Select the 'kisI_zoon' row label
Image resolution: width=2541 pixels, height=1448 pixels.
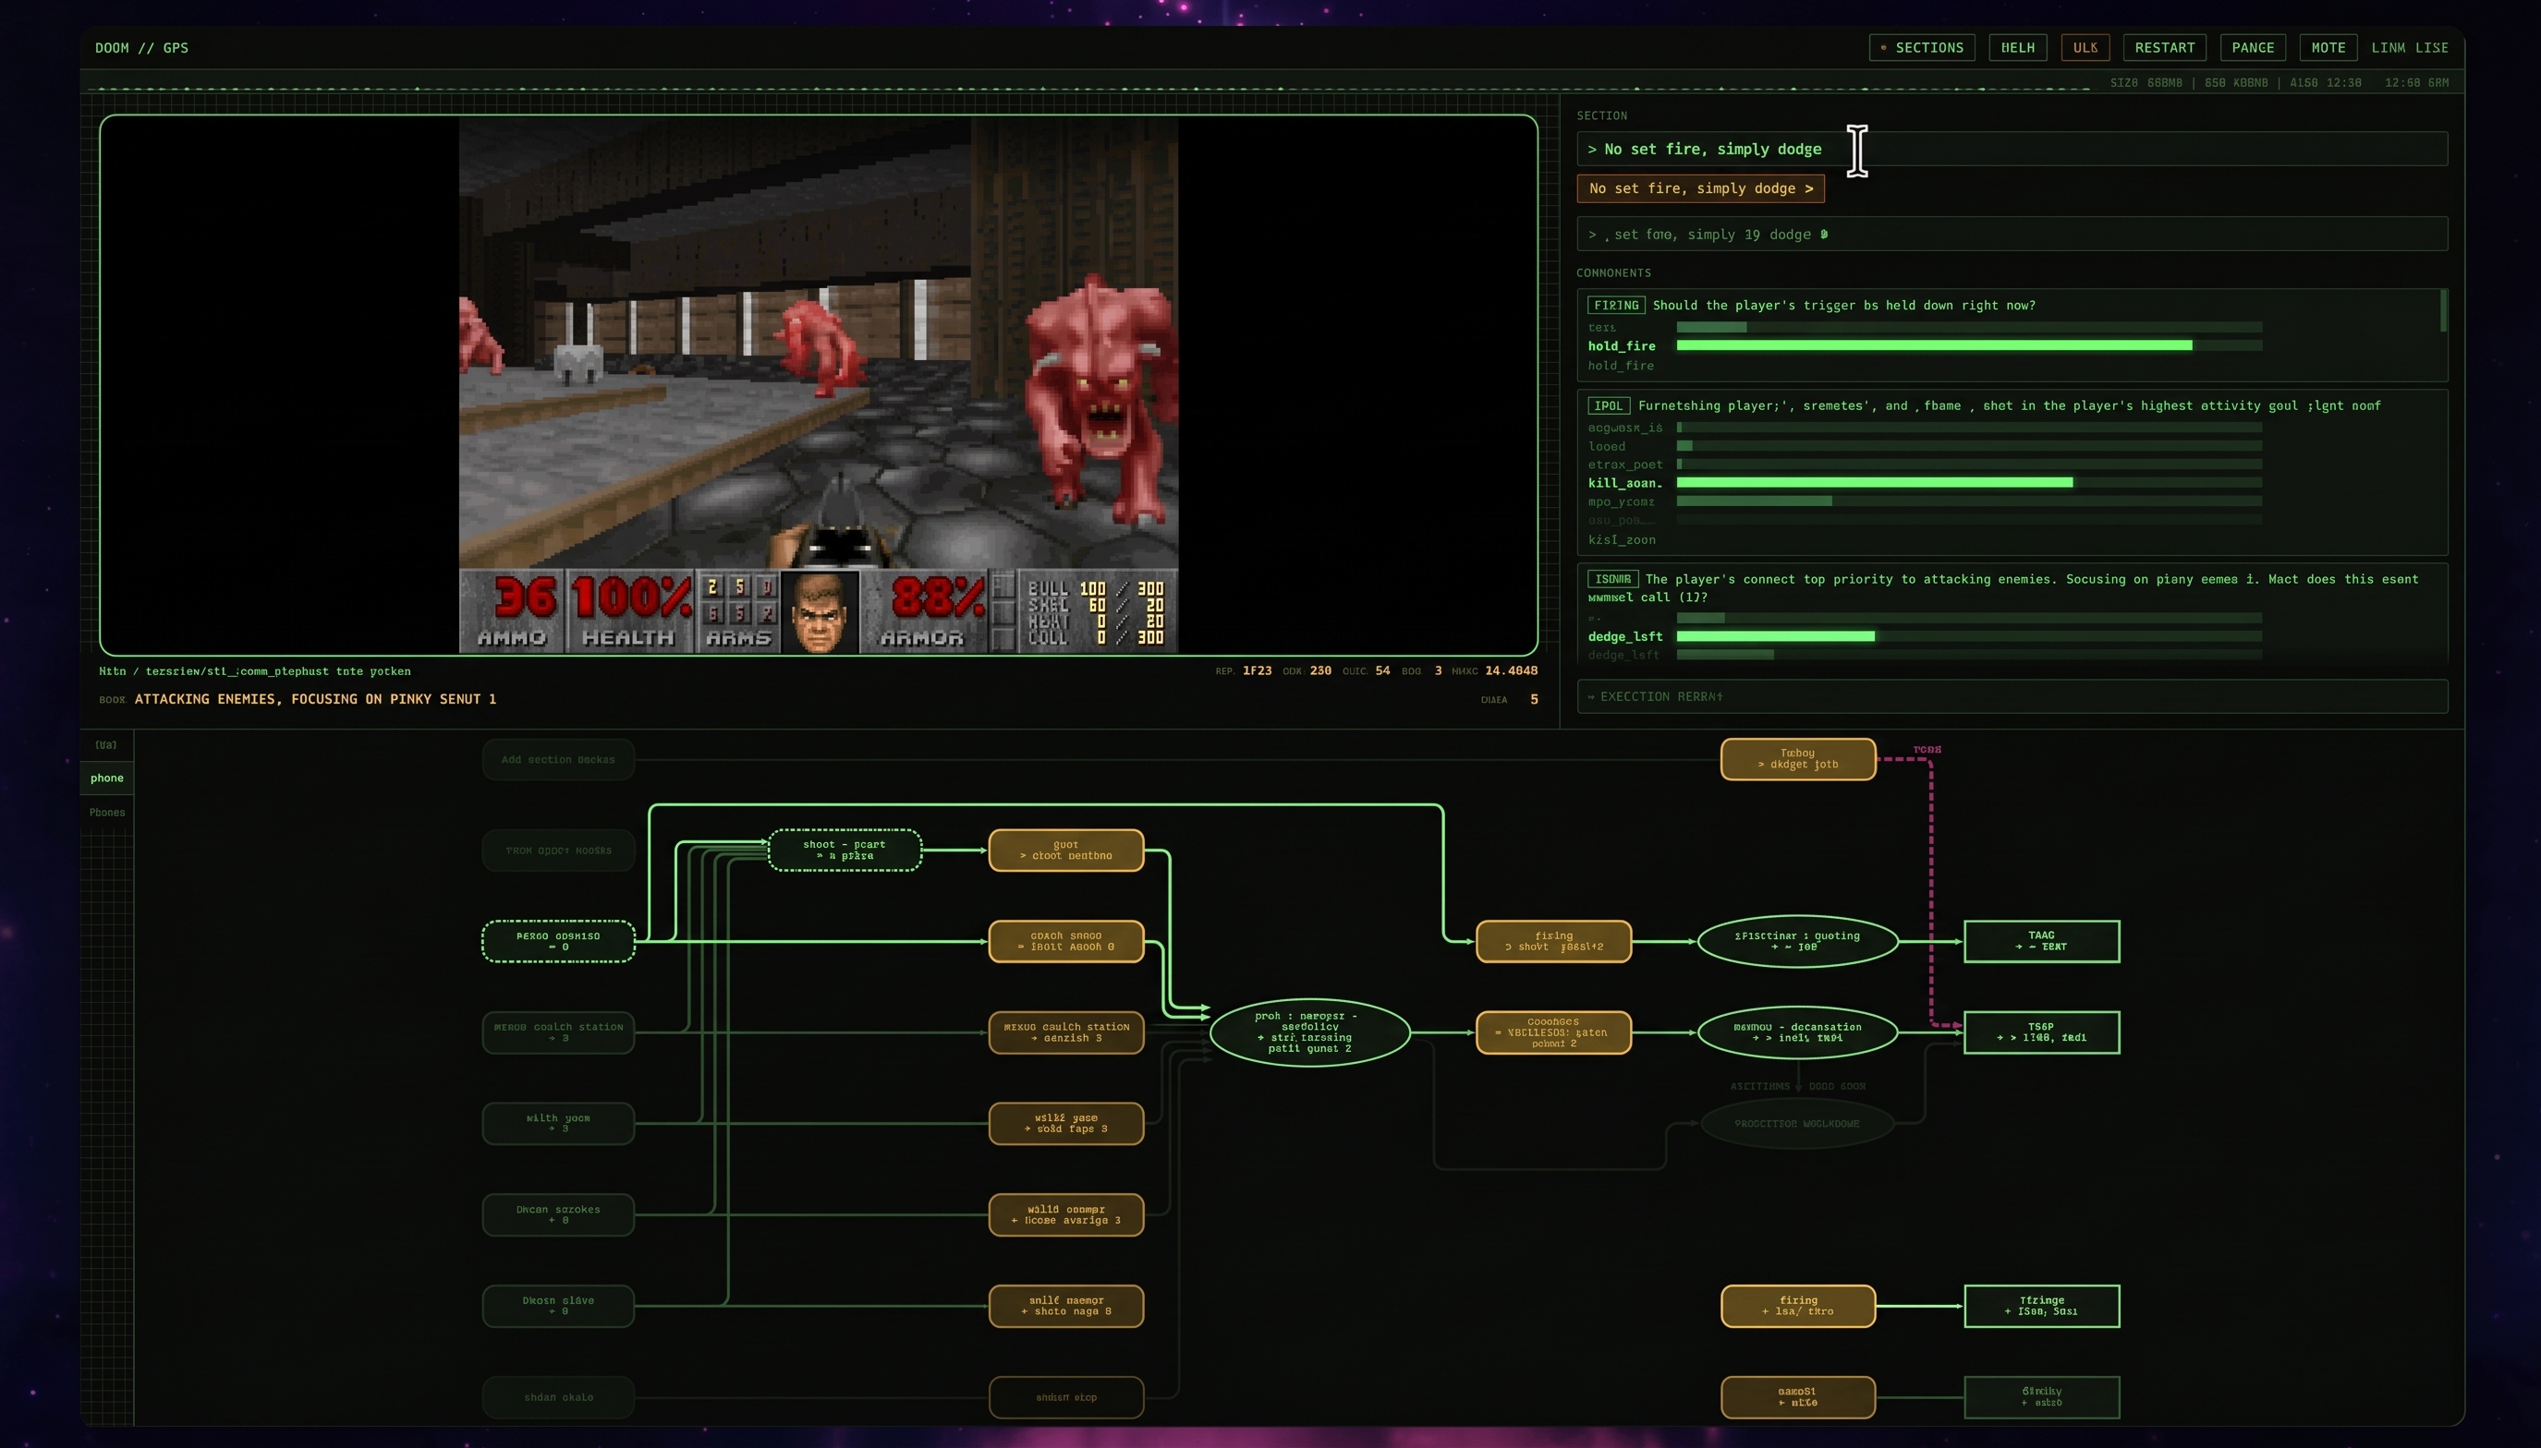(1622, 540)
